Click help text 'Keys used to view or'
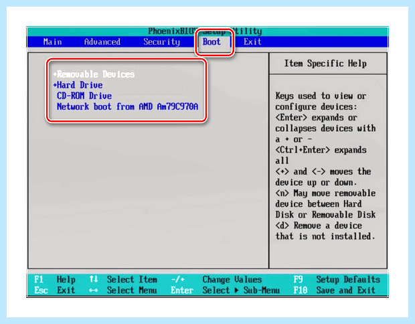415x324 pixels. tap(321, 96)
